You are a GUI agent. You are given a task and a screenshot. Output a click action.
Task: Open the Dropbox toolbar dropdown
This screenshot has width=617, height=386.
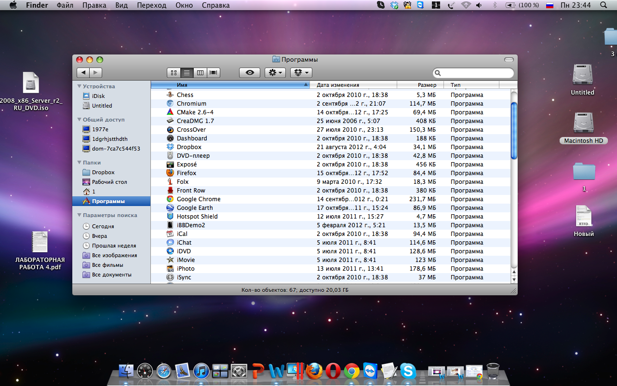[x=301, y=73]
